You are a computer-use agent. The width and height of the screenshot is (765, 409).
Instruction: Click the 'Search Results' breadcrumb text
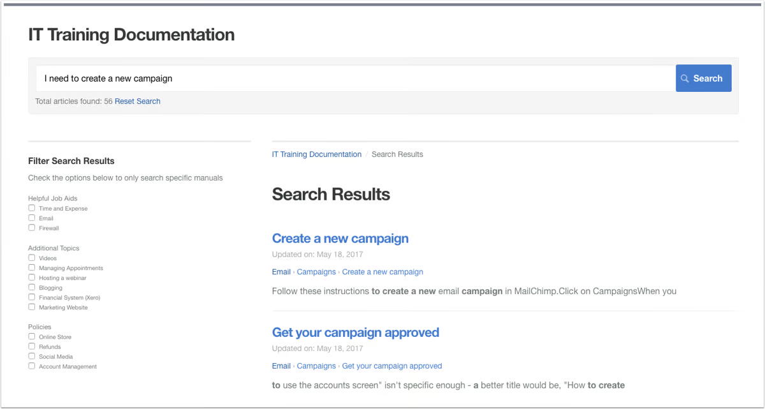pos(397,154)
